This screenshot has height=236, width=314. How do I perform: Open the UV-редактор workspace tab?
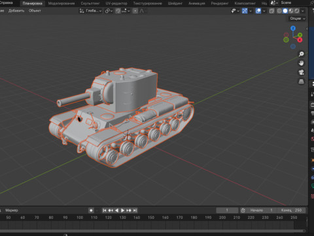coord(116,3)
